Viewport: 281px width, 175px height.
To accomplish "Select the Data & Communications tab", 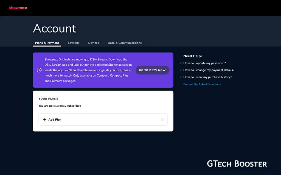I will tap(125, 43).
